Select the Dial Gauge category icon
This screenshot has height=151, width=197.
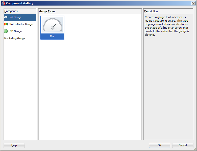pos(6,17)
